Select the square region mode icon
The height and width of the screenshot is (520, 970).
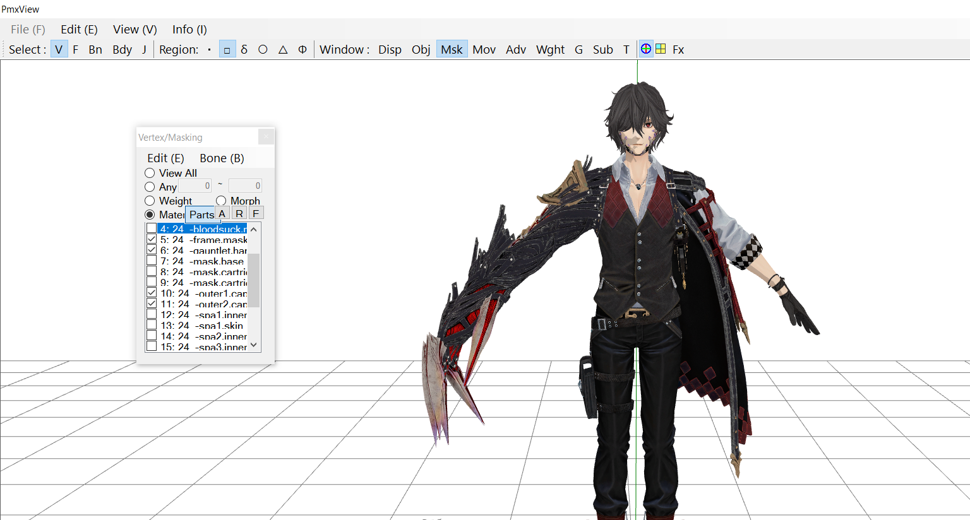click(x=227, y=50)
